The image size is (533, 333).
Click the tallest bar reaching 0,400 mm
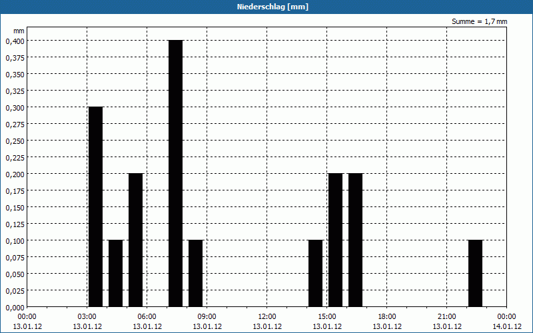coord(175,173)
